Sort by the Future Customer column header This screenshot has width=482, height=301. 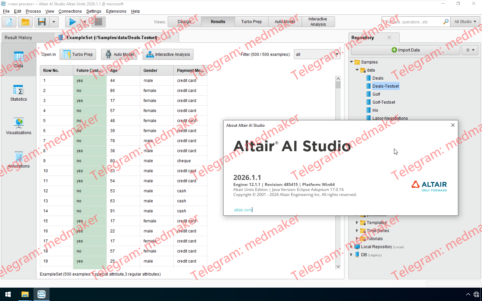tap(90, 71)
